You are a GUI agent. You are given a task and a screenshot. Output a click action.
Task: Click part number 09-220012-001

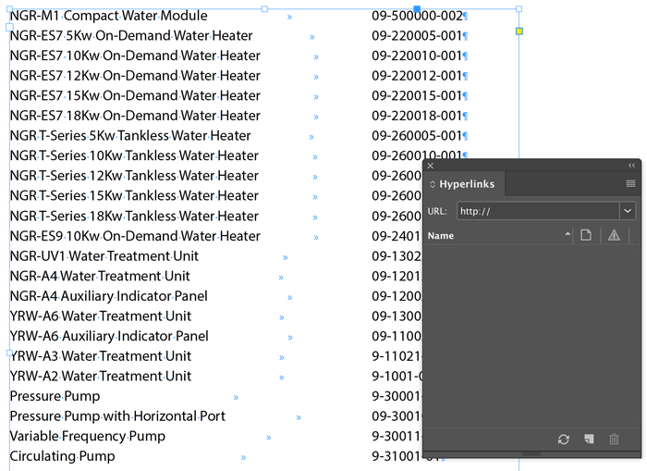point(417,76)
